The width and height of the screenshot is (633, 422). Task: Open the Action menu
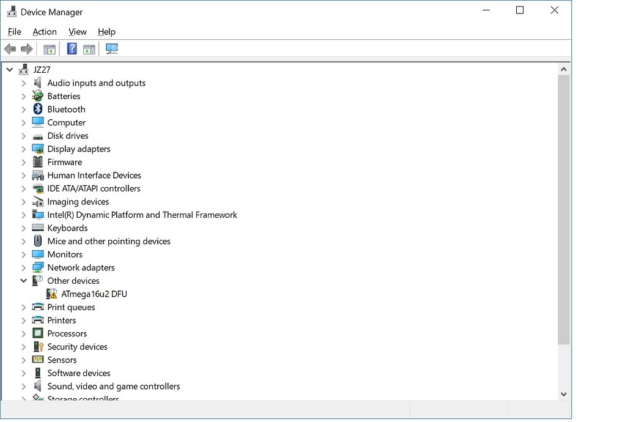click(x=44, y=31)
